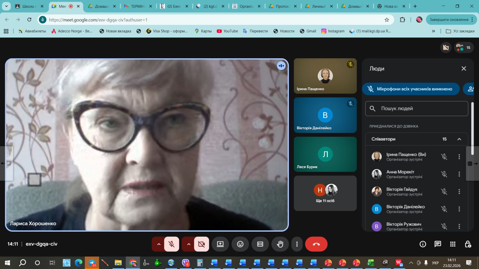479x269 pixels.
Task: Click Мікрофони всіх учасників вимкнено button
Action: point(411,89)
